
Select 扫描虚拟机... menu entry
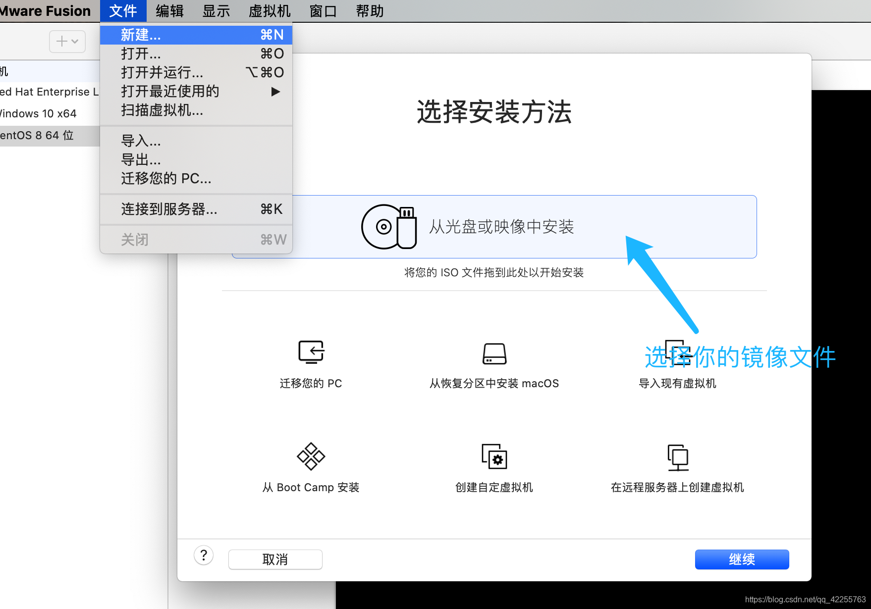[196, 110]
